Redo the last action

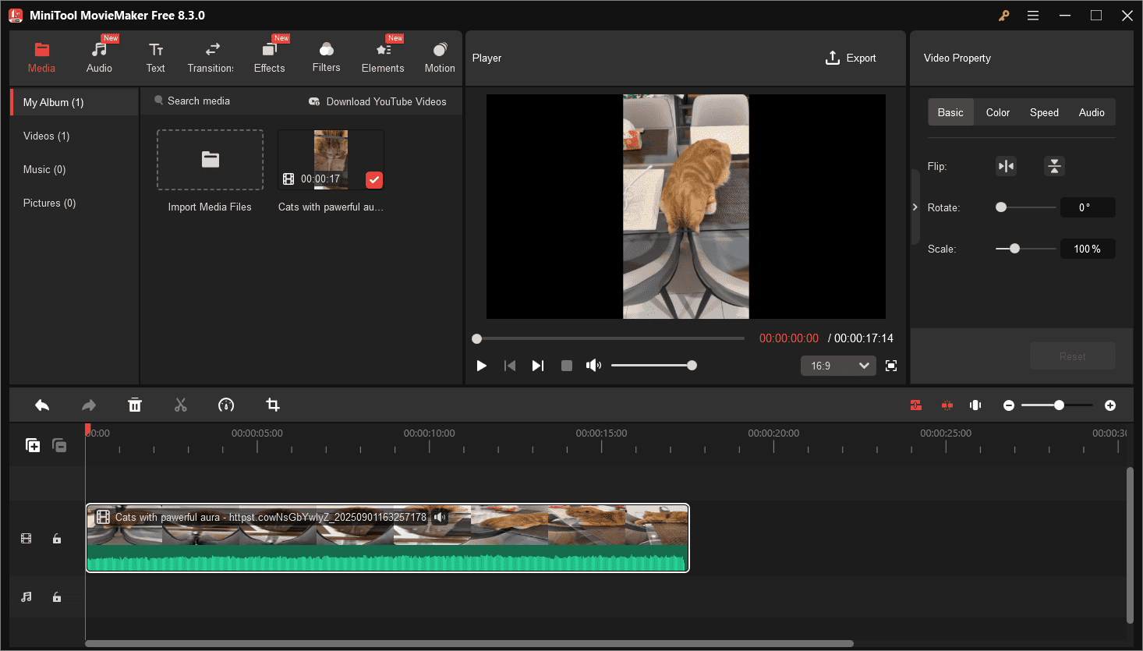click(x=89, y=405)
